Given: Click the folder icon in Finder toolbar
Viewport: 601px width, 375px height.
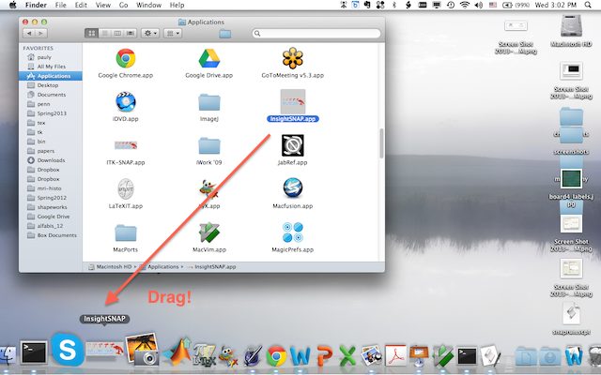Looking at the screenshot, I should (x=225, y=34).
